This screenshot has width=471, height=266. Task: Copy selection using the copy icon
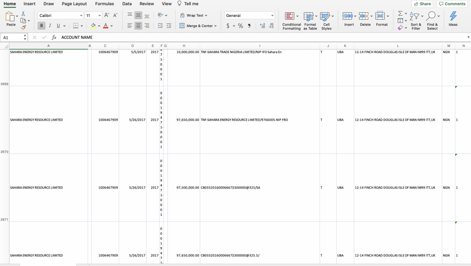click(23, 20)
